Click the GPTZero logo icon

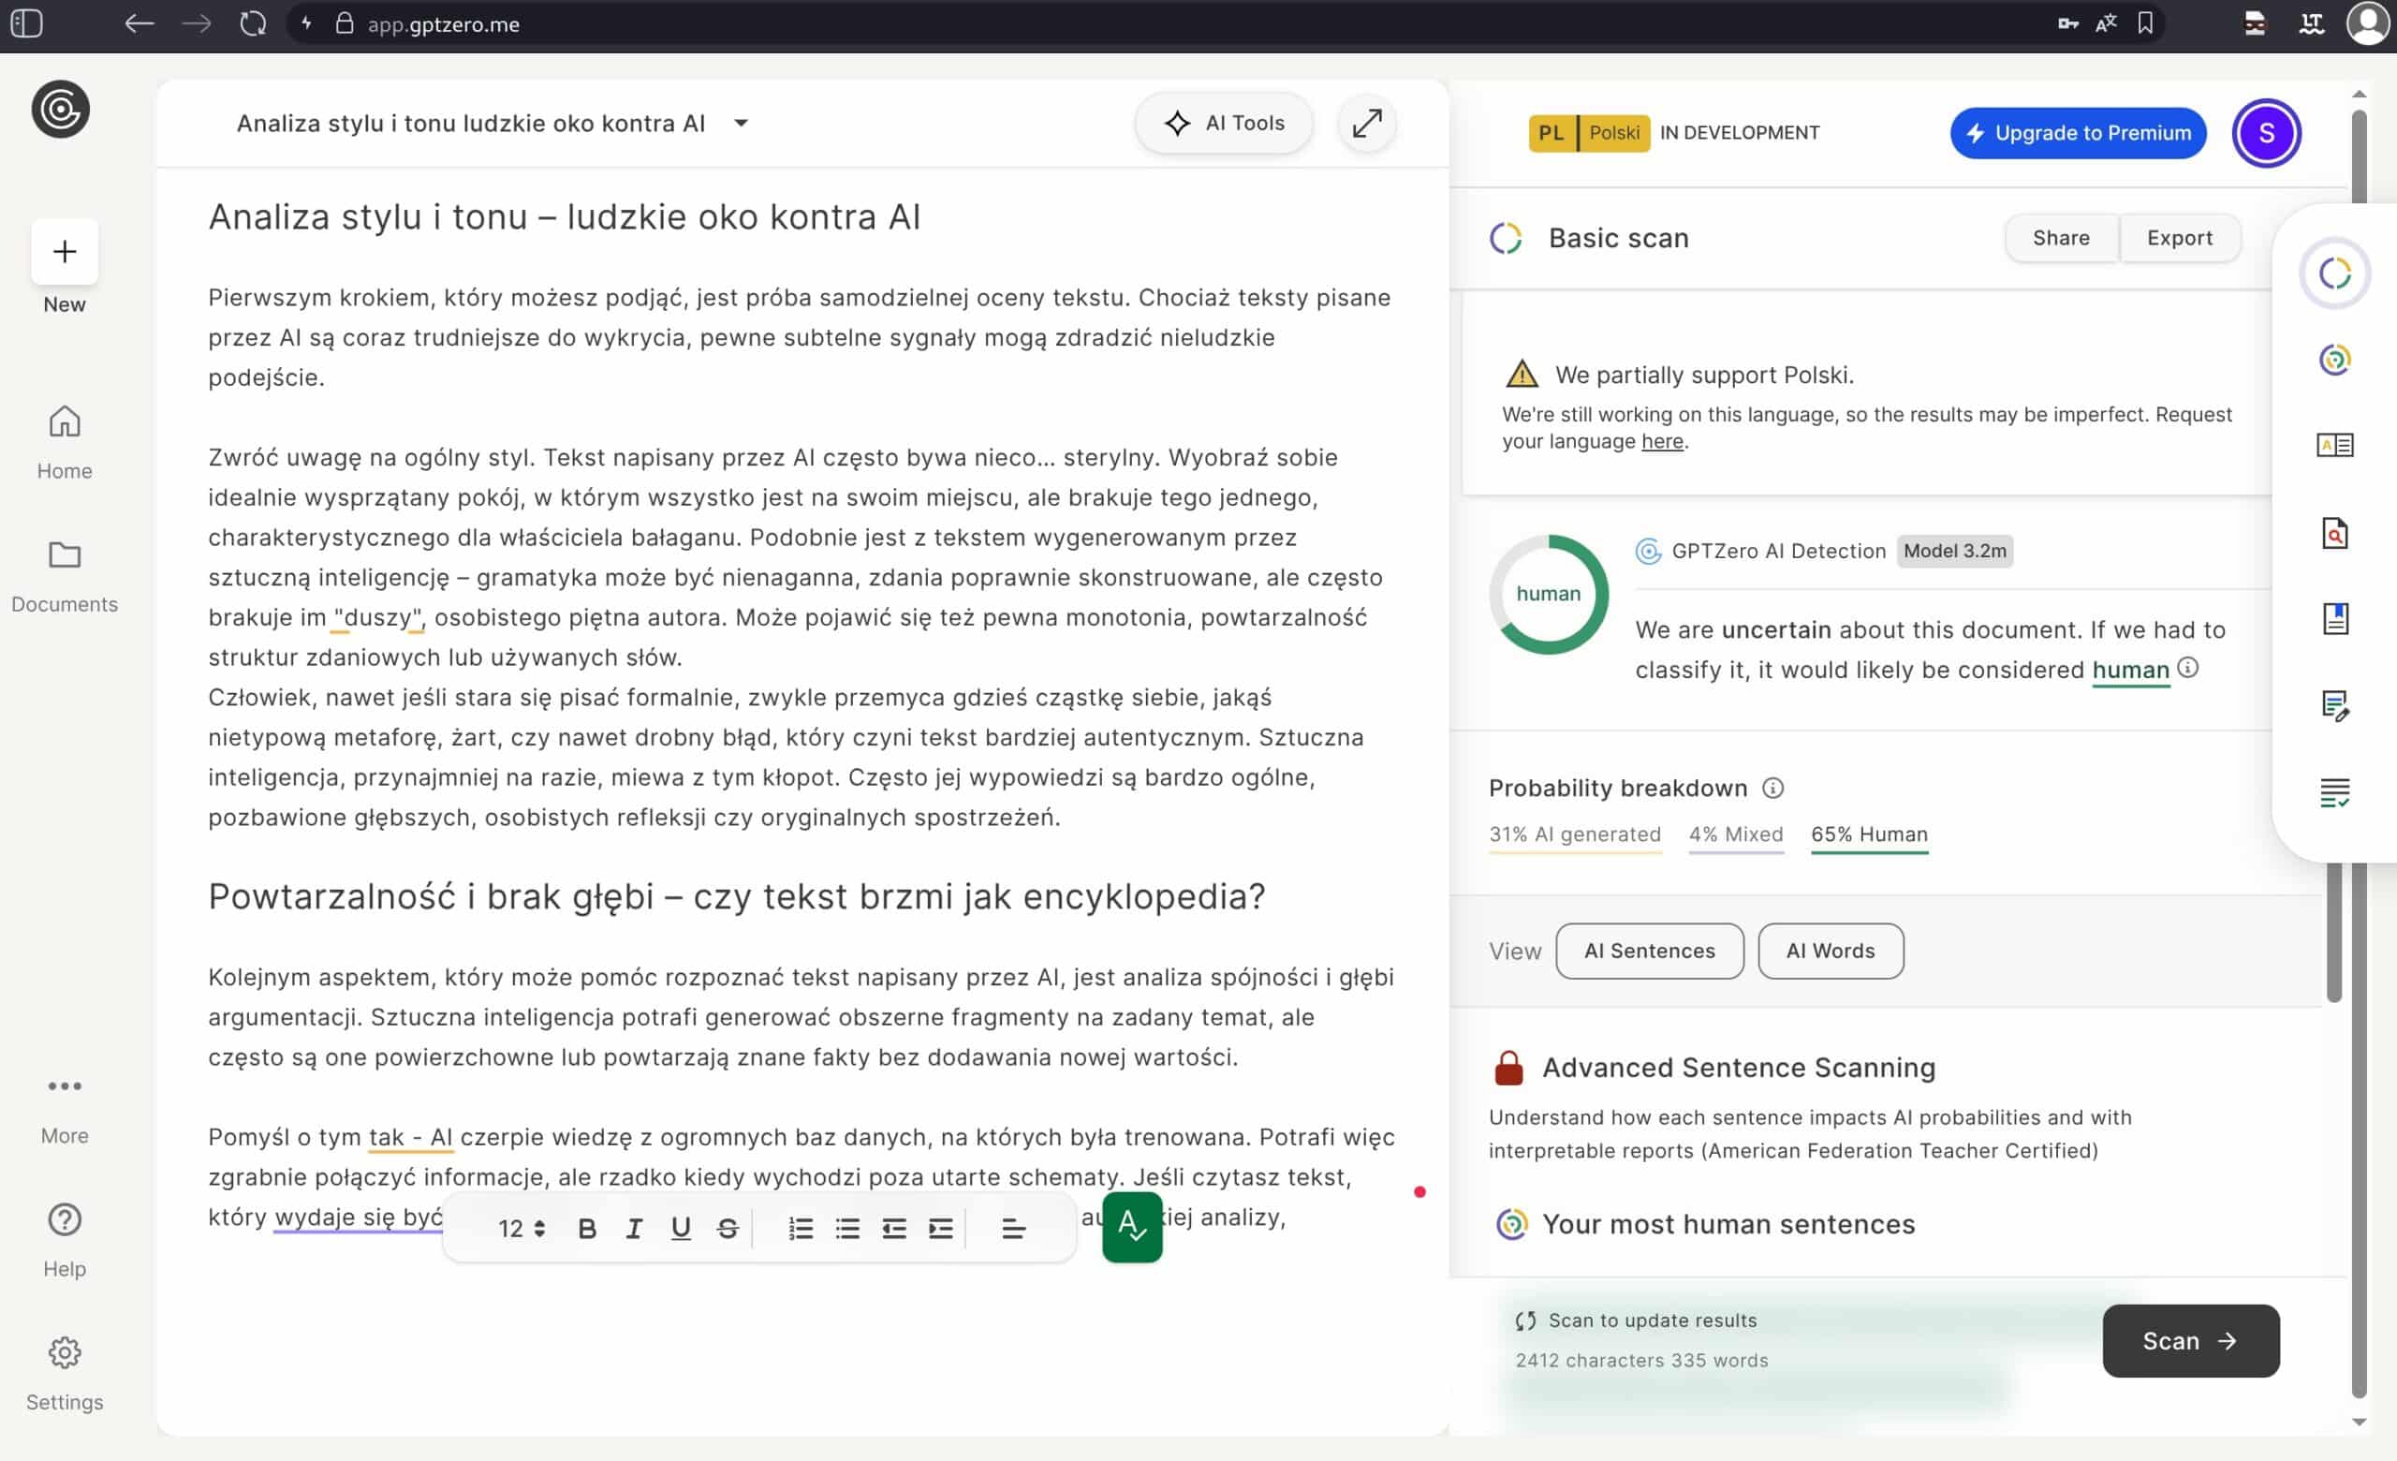coord(60,109)
